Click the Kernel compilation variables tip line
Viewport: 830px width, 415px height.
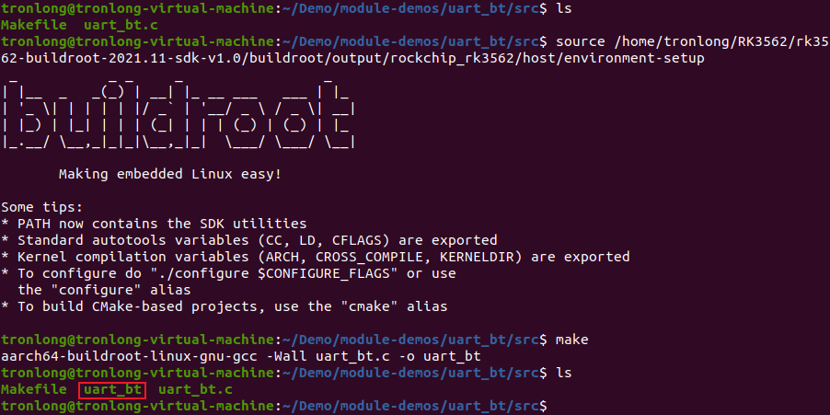pos(315,257)
